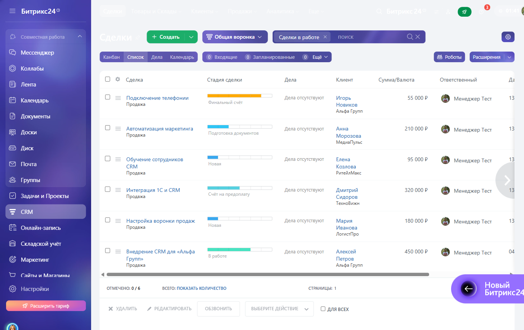
Task: Open row menu for Интеграция 1С и CRM
Action: click(x=118, y=190)
